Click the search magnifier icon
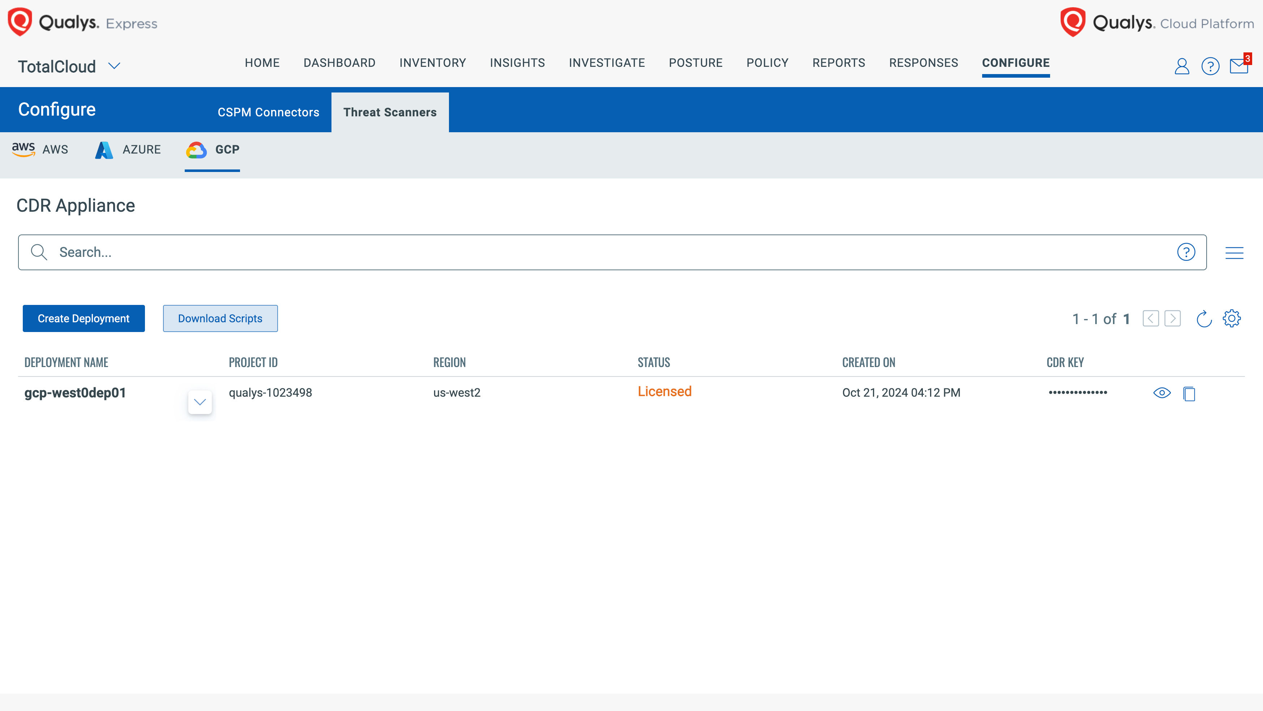The height and width of the screenshot is (711, 1263). pos(39,252)
